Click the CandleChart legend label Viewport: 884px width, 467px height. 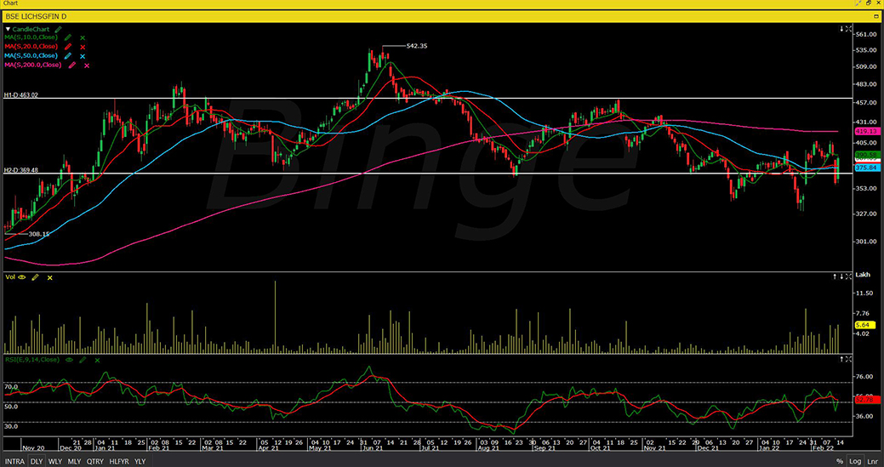click(x=31, y=29)
